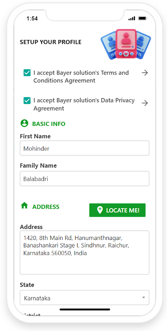The height and width of the screenshot is (331, 167).
Task: Uncheck Terms and Conditions Agreement checkbox
Action: coord(27,73)
